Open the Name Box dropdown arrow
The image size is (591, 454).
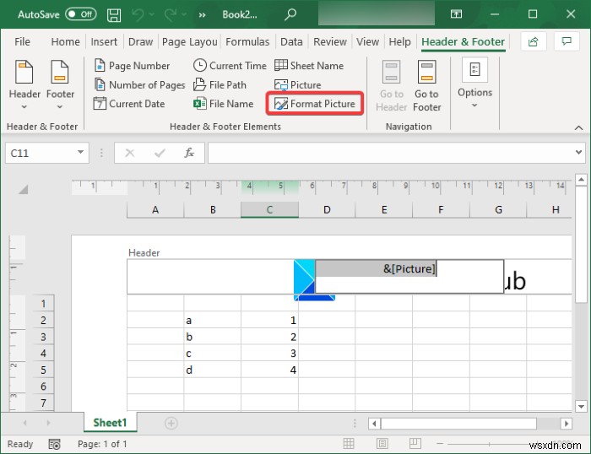80,152
